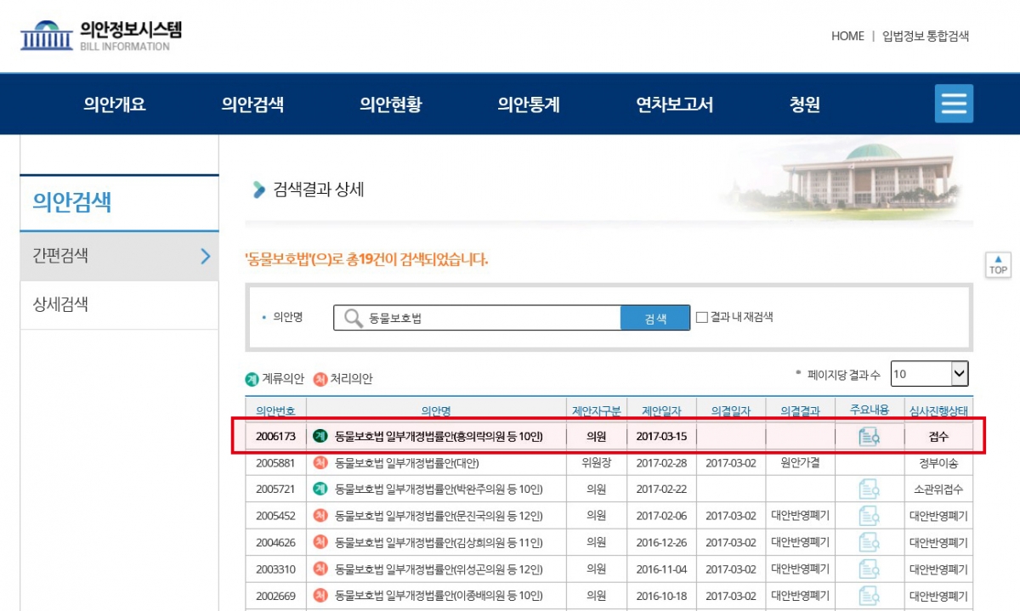The width and height of the screenshot is (1020, 611).
Task: Click the date 2017-03-15
Action: coord(661,437)
